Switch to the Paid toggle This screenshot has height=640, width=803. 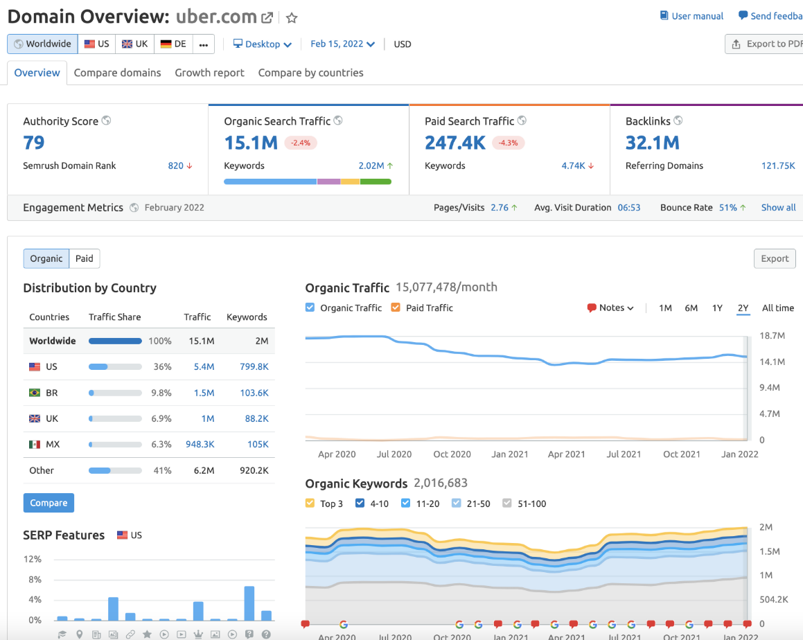tap(85, 258)
